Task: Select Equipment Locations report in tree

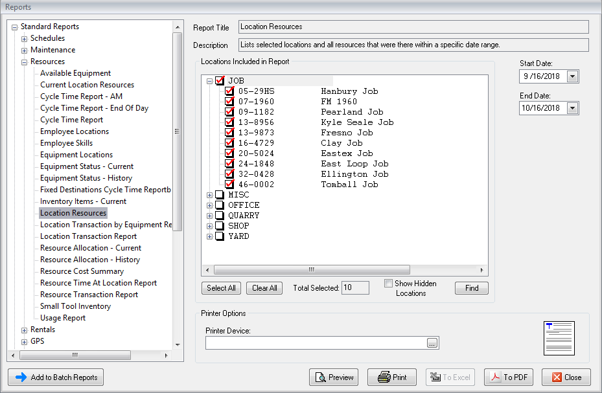Action: pos(76,155)
